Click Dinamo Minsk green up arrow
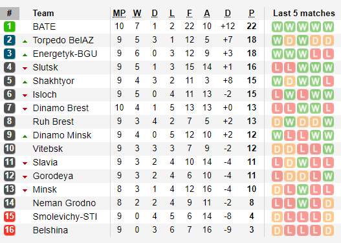The image size is (341, 243). [x=25, y=136]
